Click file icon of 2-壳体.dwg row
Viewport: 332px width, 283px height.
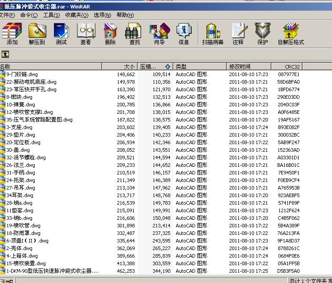point(3,248)
